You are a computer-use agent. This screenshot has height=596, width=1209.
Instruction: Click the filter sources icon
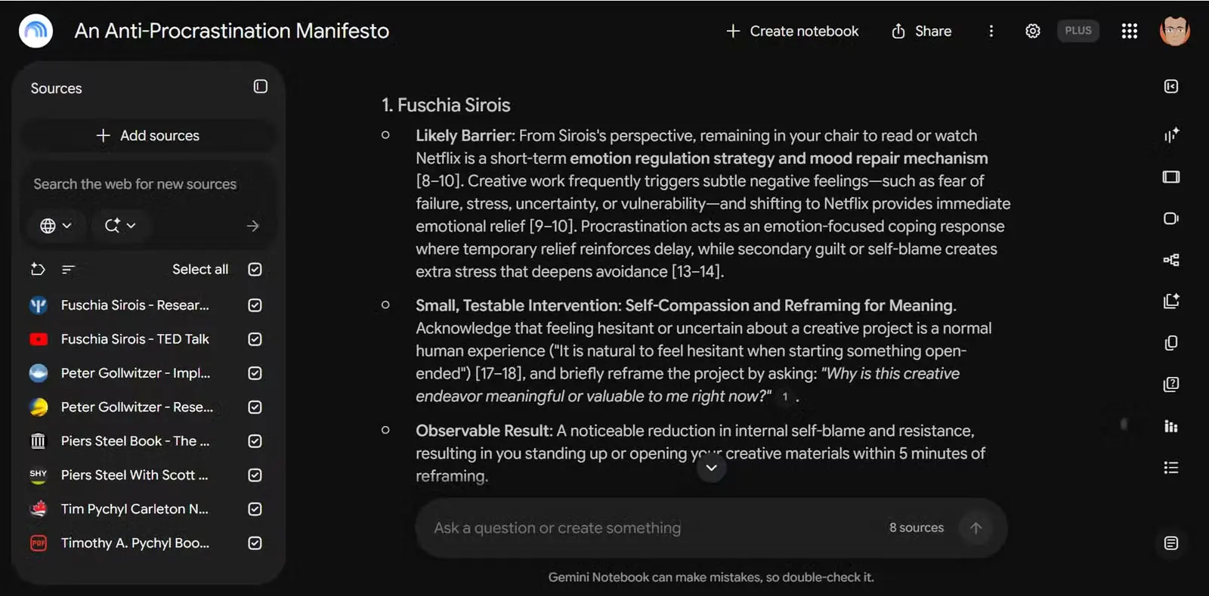(x=68, y=270)
